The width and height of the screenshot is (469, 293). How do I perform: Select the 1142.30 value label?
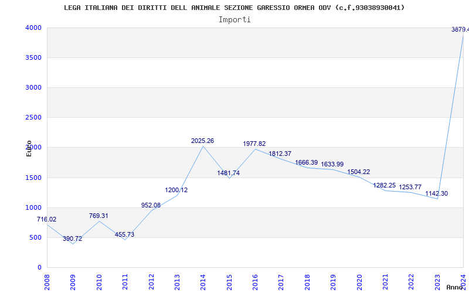tap(437, 193)
